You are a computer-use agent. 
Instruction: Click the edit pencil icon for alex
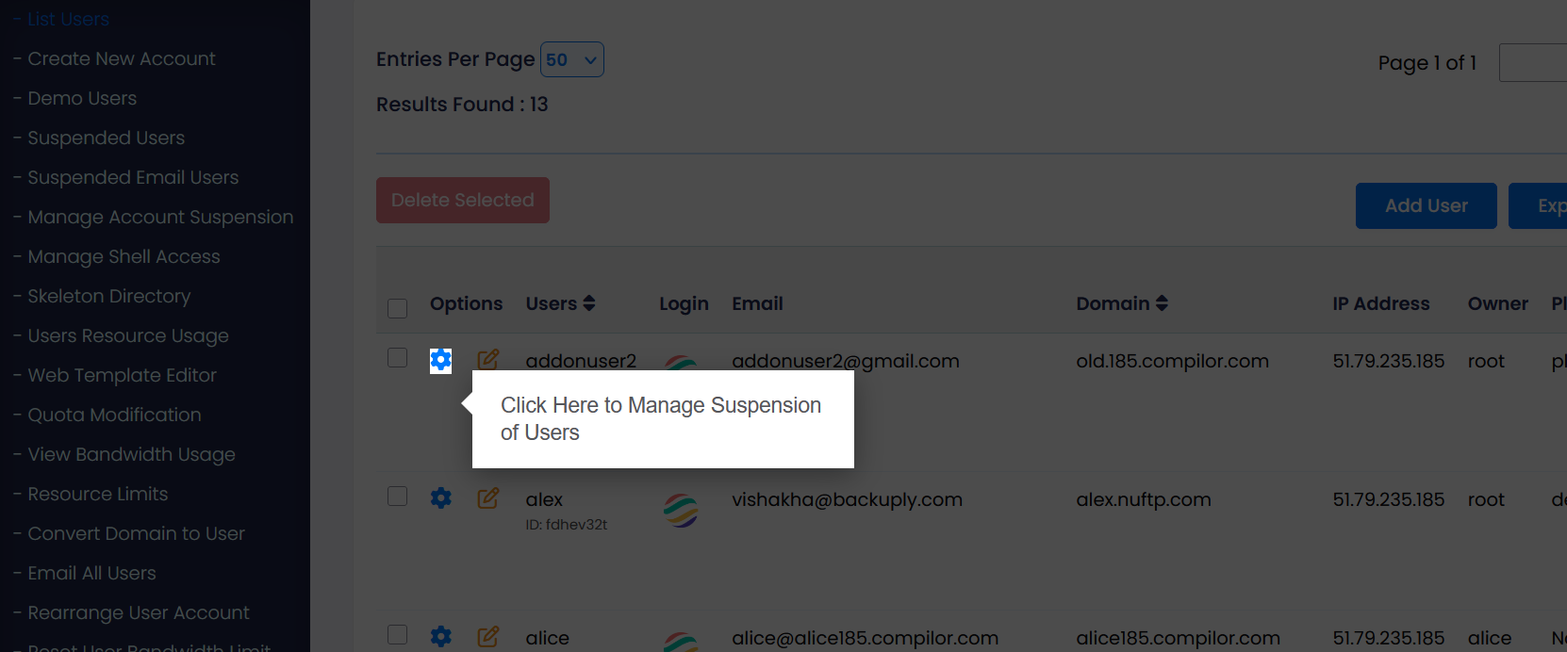pyautogui.click(x=487, y=497)
